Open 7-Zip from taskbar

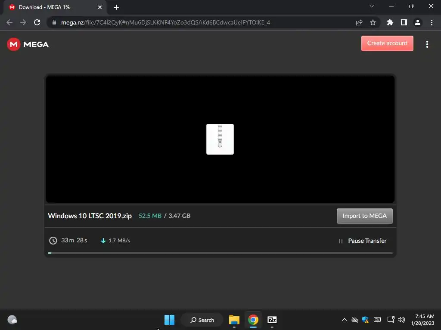(x=272, y=320)
